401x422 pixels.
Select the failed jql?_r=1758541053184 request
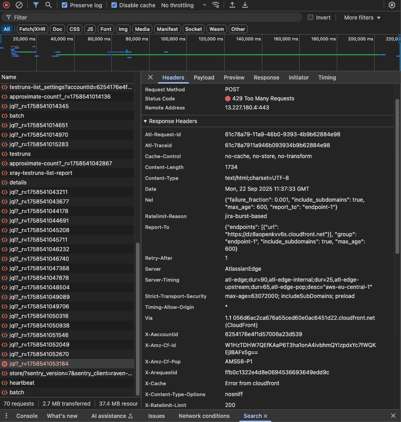coord(39,364)
